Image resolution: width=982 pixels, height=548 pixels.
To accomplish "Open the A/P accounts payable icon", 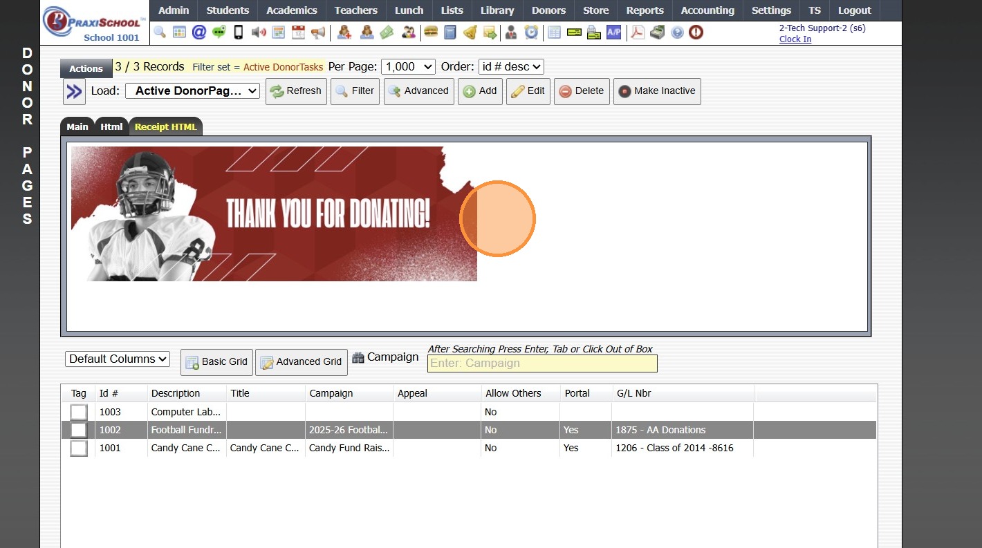I will (x=613, y=32).
